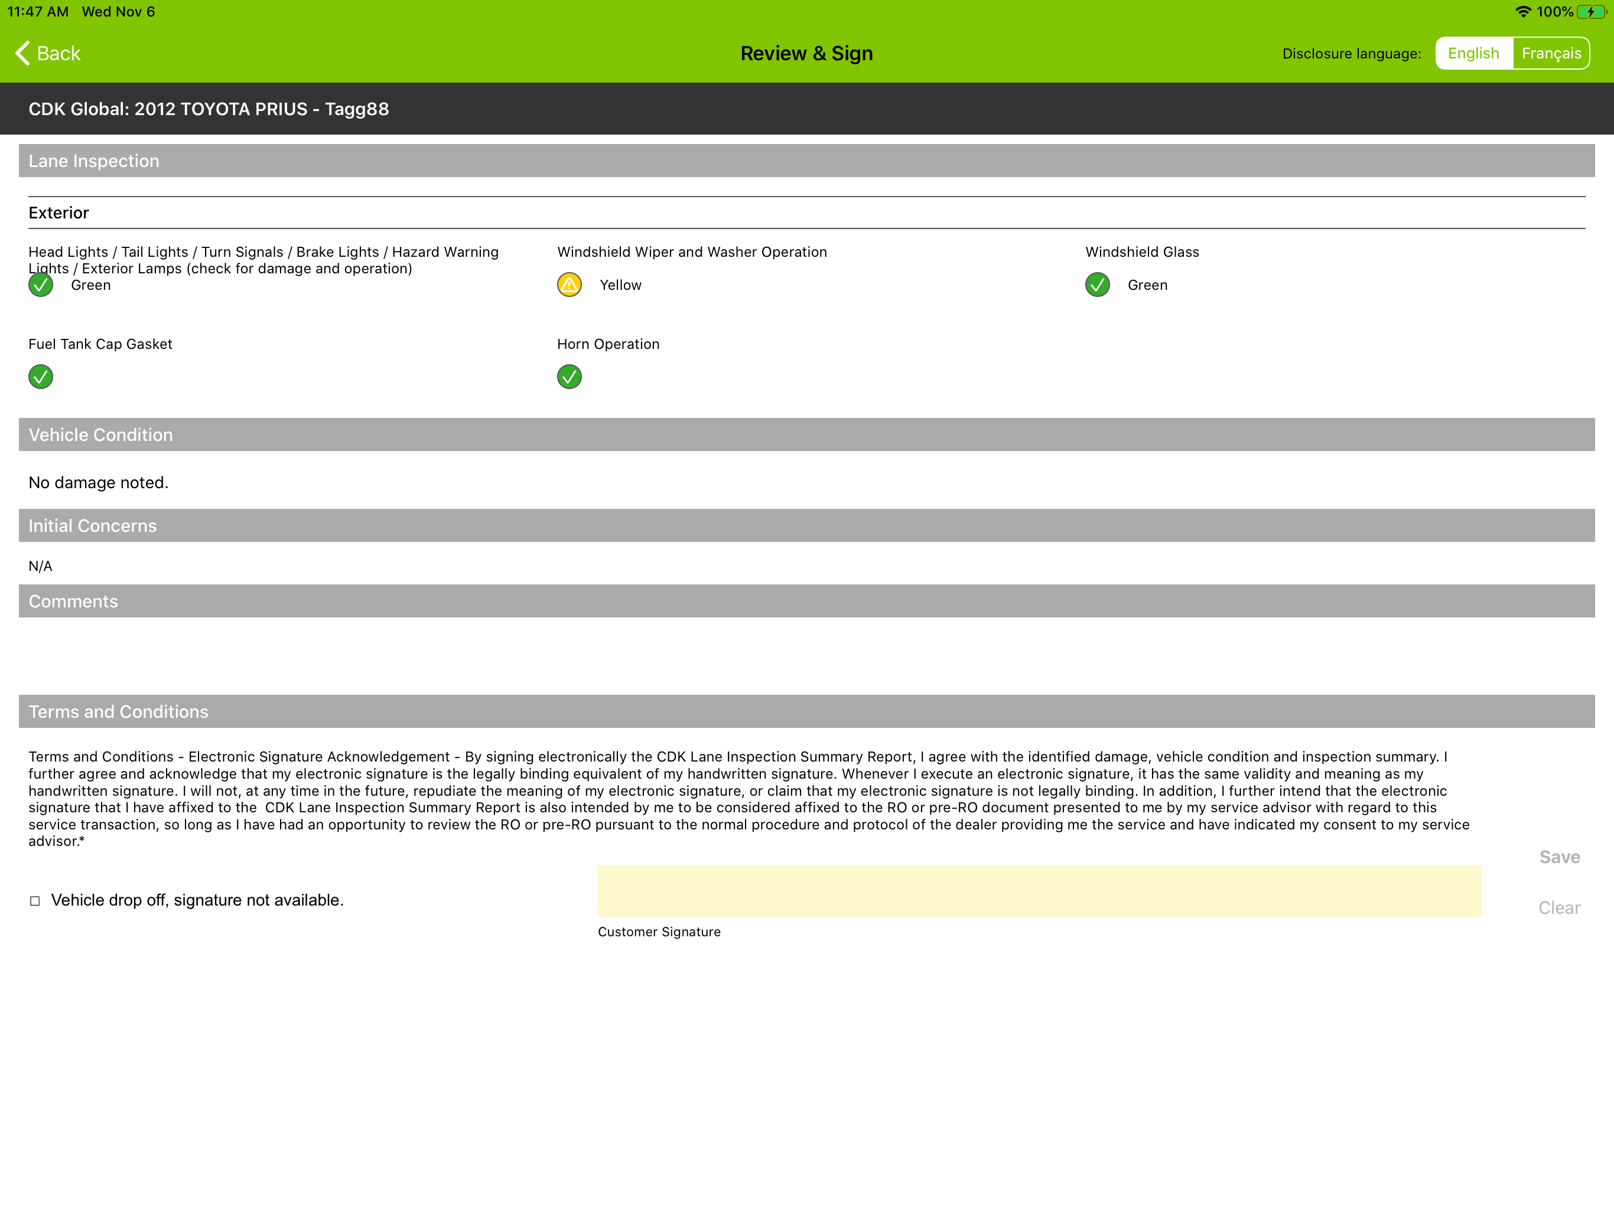Click the 'Customer Signature' caption

coord(659,932)
